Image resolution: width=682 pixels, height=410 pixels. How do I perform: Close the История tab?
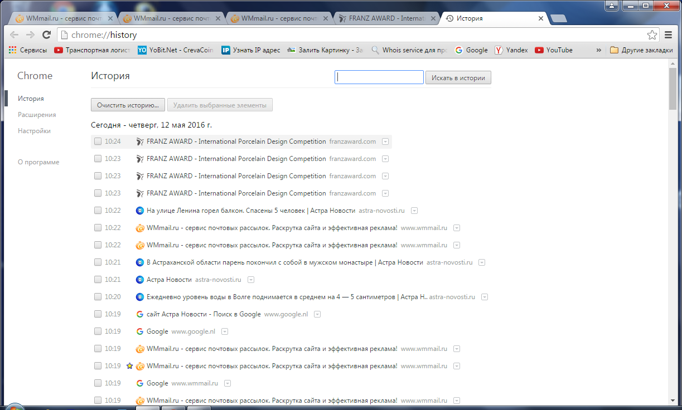540,18
